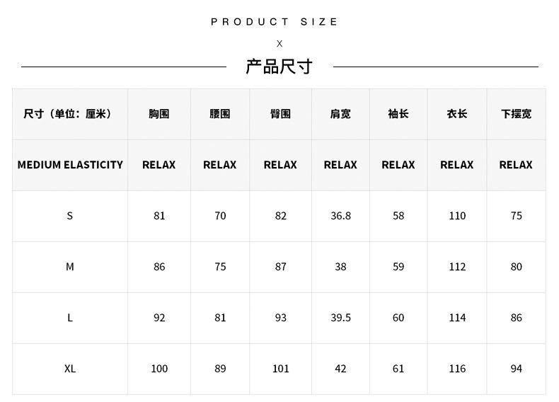Click the 101 hip value cell

click(x=281, y=369)
